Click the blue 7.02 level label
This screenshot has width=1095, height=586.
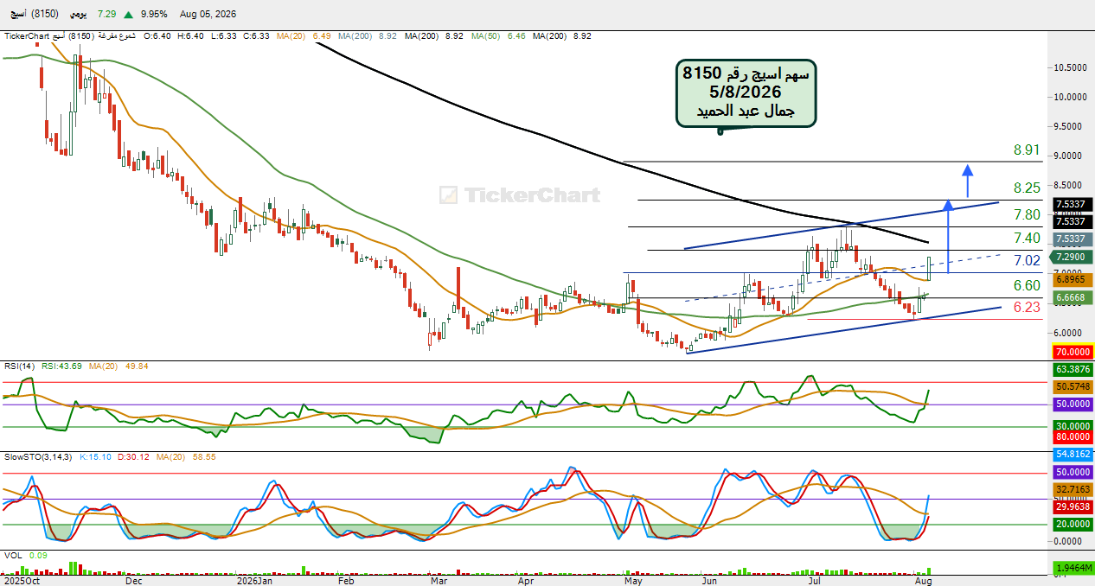coord(1026,260)
